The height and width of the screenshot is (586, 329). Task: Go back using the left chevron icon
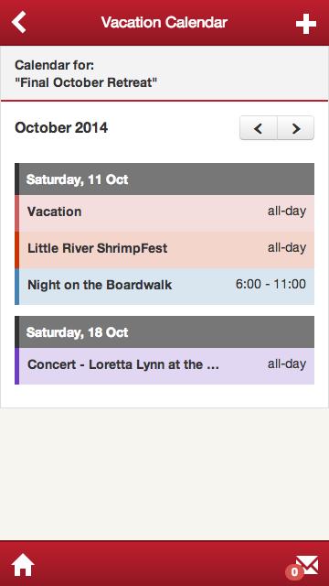pyautogui.click(x=18, y=22)
